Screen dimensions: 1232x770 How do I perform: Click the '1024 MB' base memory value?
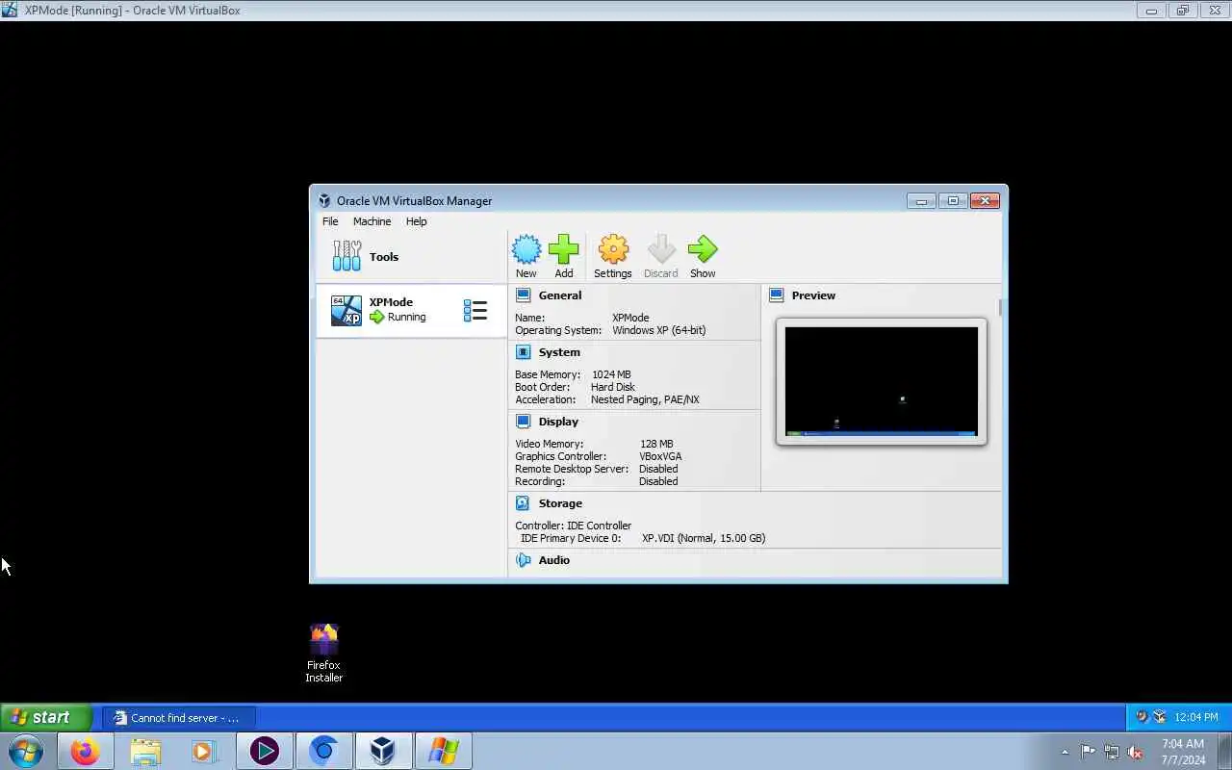[611, 374]
